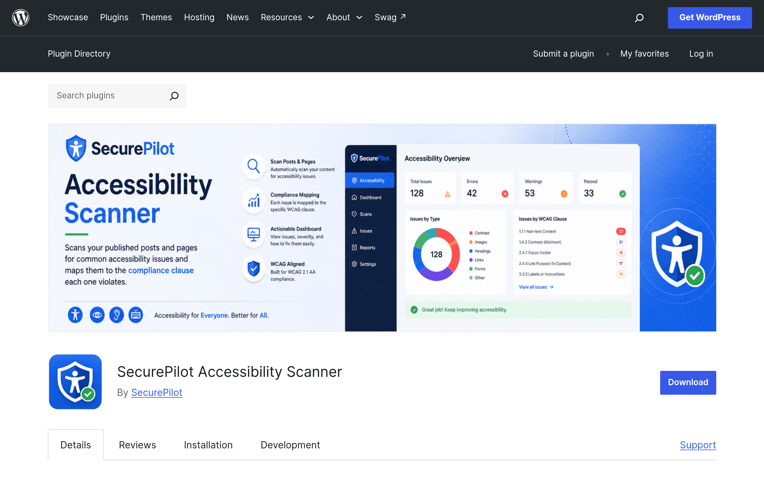Click the WordPress logo icon
This screenshot has width=764, height=477.
21,17
